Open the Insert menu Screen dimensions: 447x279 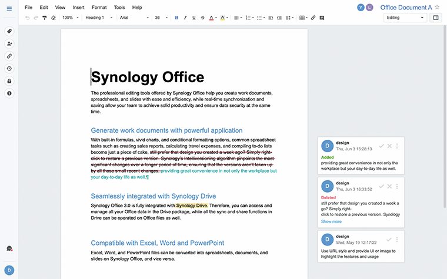point(78,8)
